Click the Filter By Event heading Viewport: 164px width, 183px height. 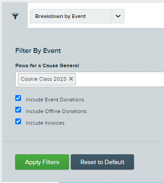pos(38,51)
